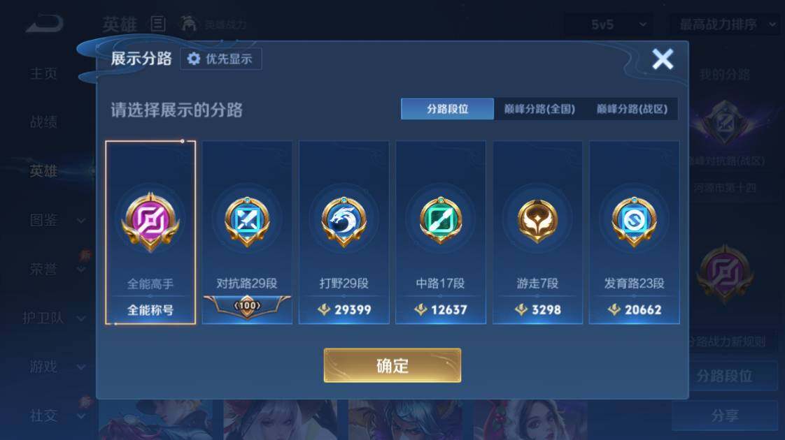Select the 全能高手 purple badge icon

point(150,221)
